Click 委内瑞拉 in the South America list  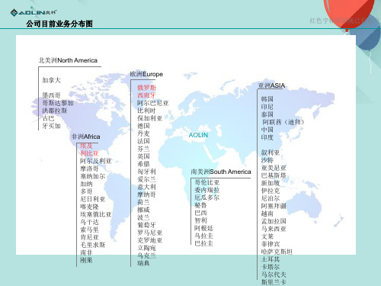pyautogui.click(x=207, y=190)
